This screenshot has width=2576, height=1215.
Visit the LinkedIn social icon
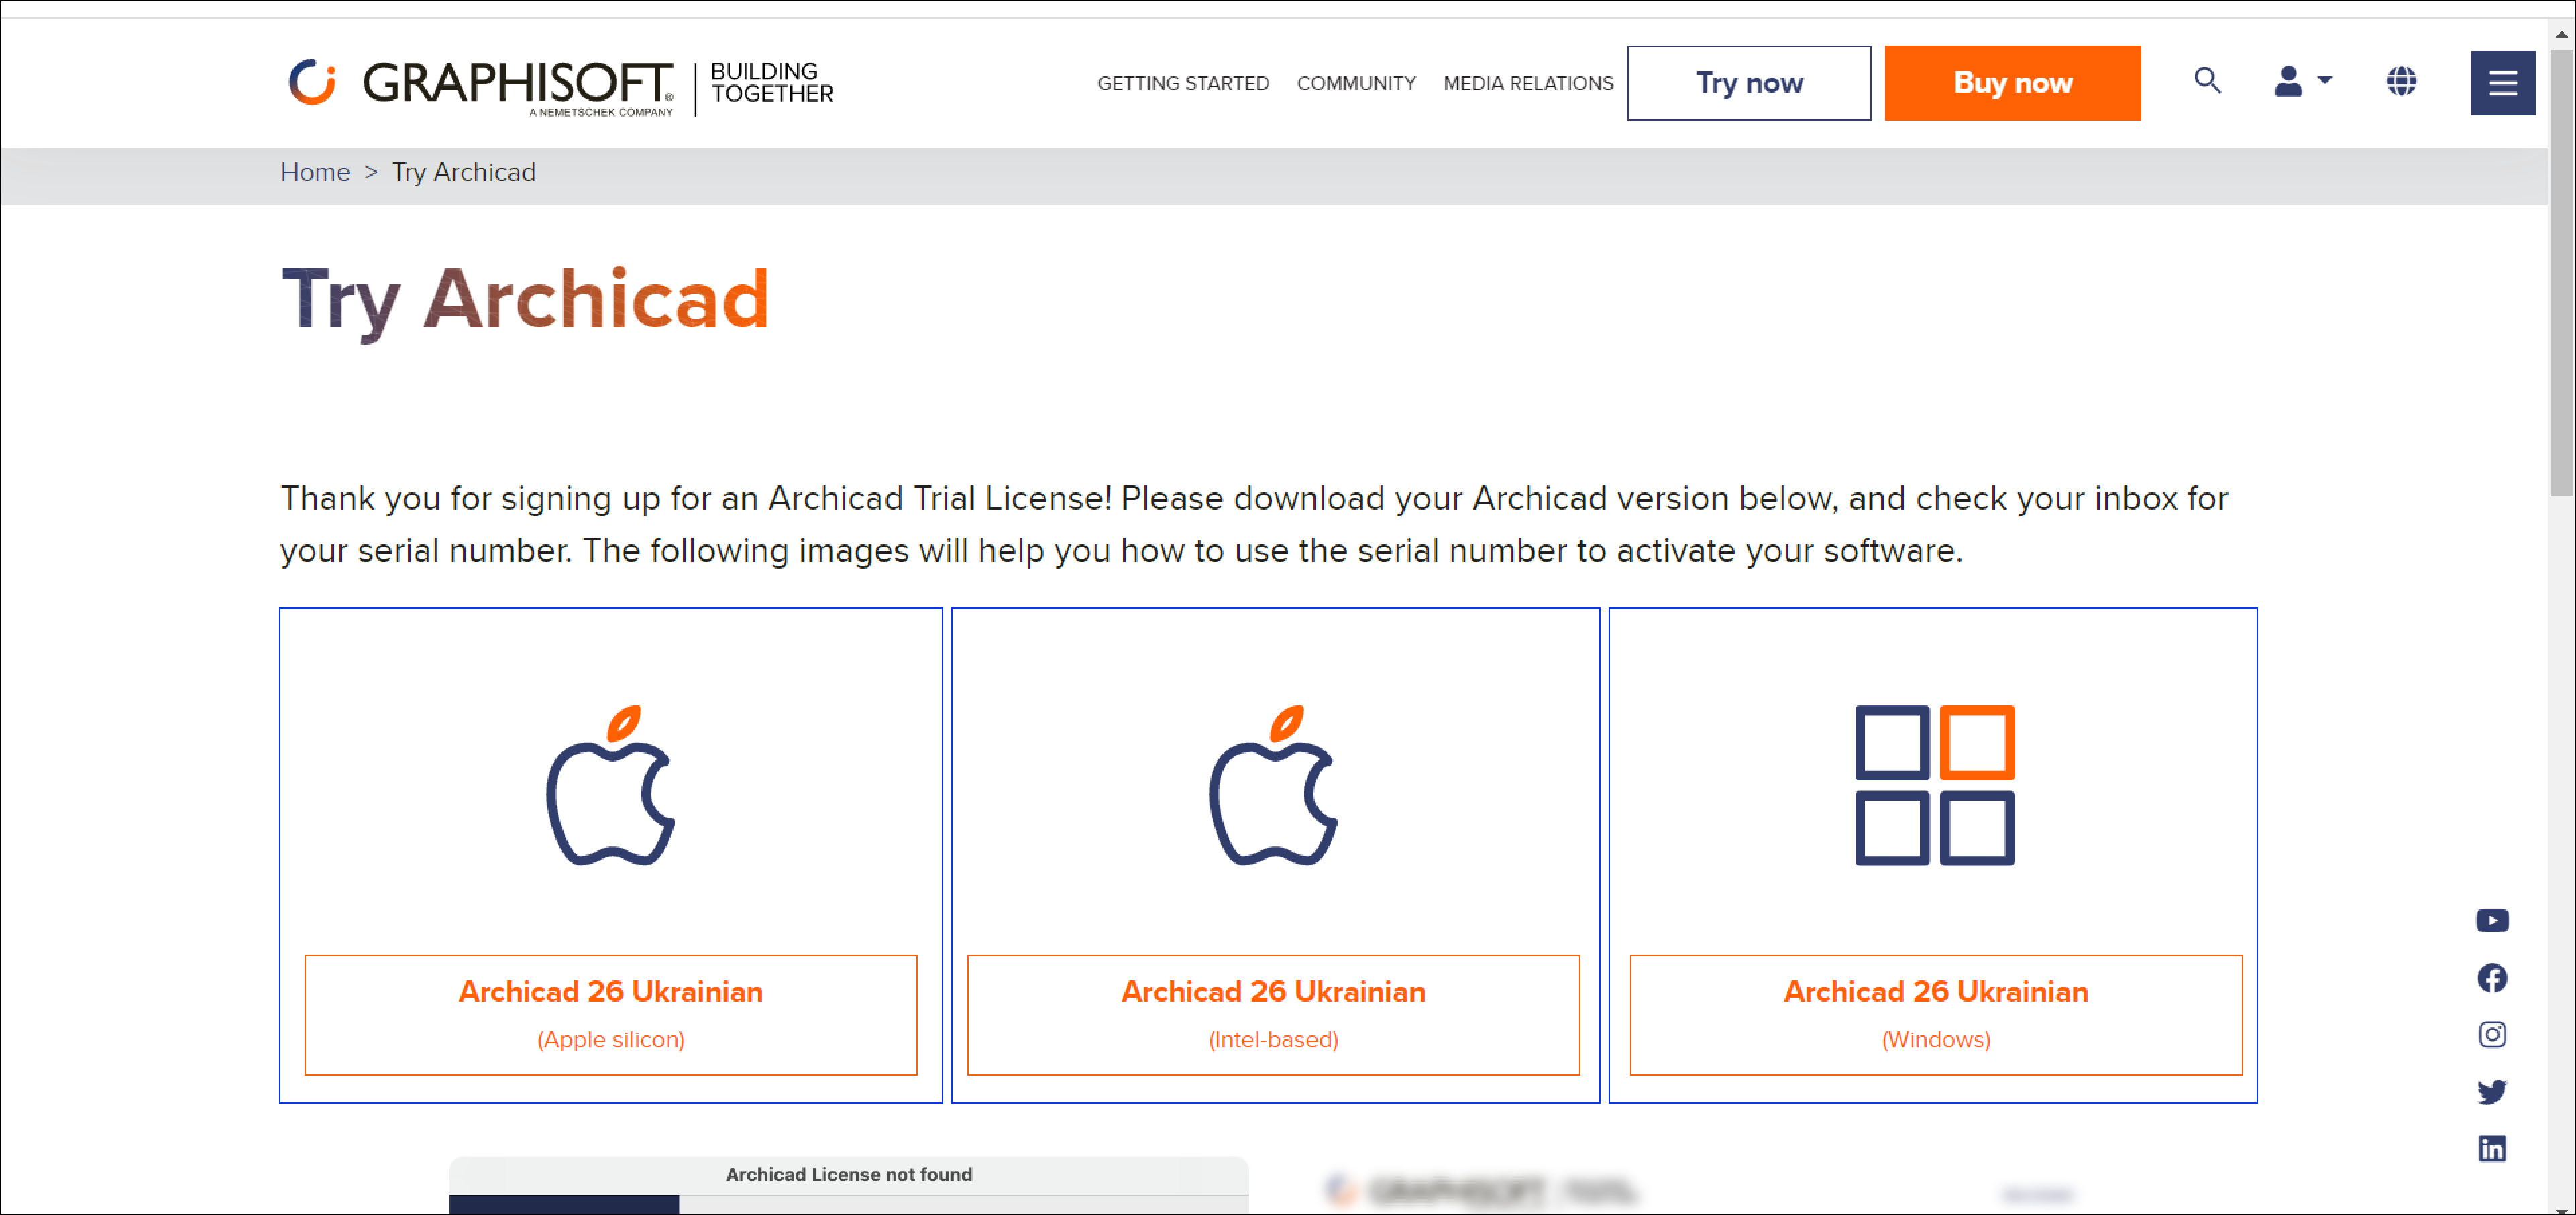click(2492, 1148)
